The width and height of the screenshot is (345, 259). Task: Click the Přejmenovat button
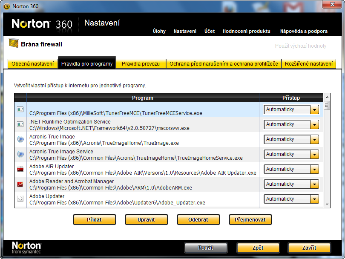coord(250,220)
